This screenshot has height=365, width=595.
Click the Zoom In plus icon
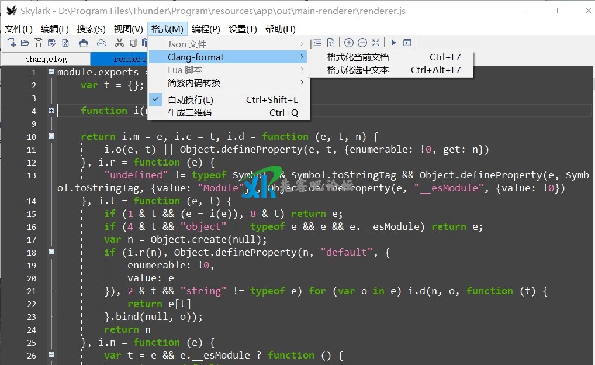click(x=349, y=43)
